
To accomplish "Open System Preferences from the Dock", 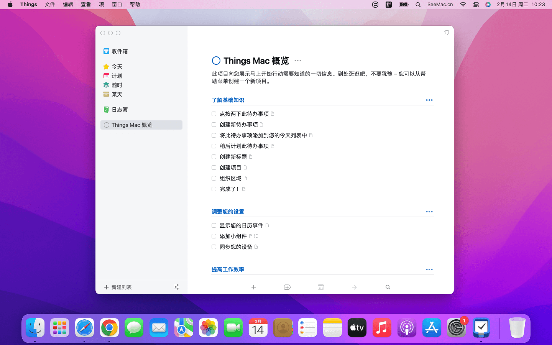I will tap(456, 328).
